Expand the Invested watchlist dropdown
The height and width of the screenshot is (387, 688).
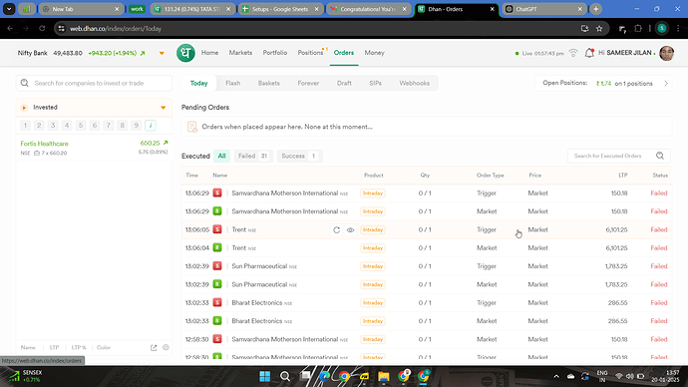tap(164, 108)
